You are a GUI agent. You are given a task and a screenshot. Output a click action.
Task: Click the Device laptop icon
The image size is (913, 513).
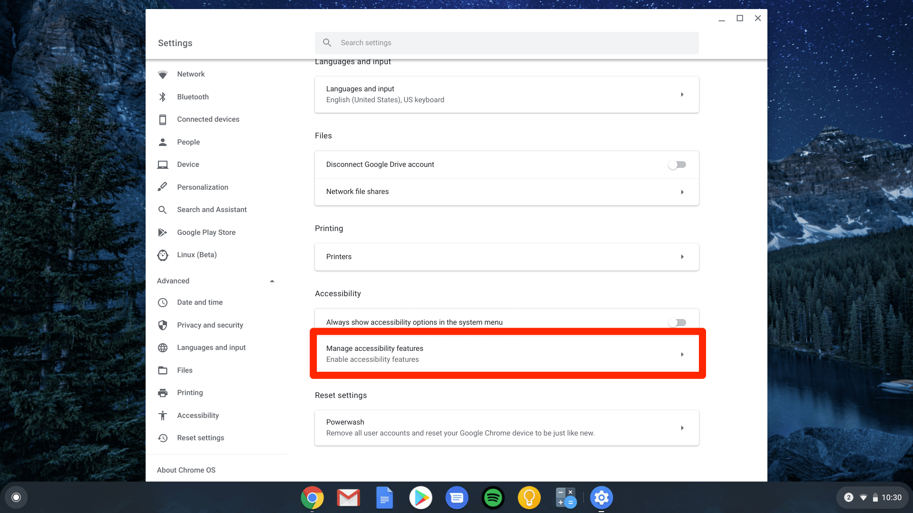click(163, 165)
